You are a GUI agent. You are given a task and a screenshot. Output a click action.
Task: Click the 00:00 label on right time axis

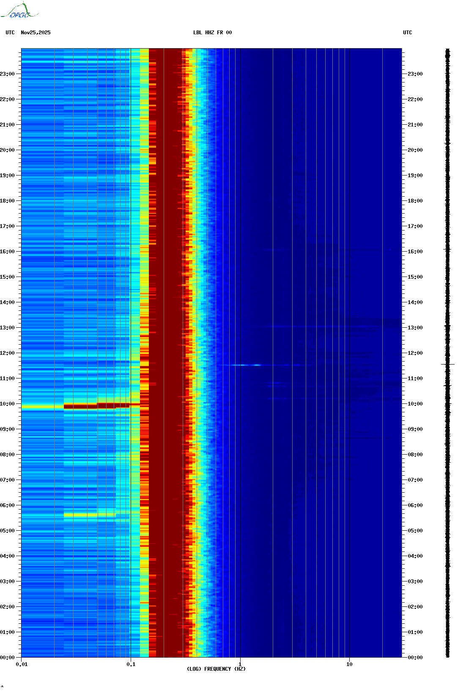pyautogui.click(x=415, y=658)
